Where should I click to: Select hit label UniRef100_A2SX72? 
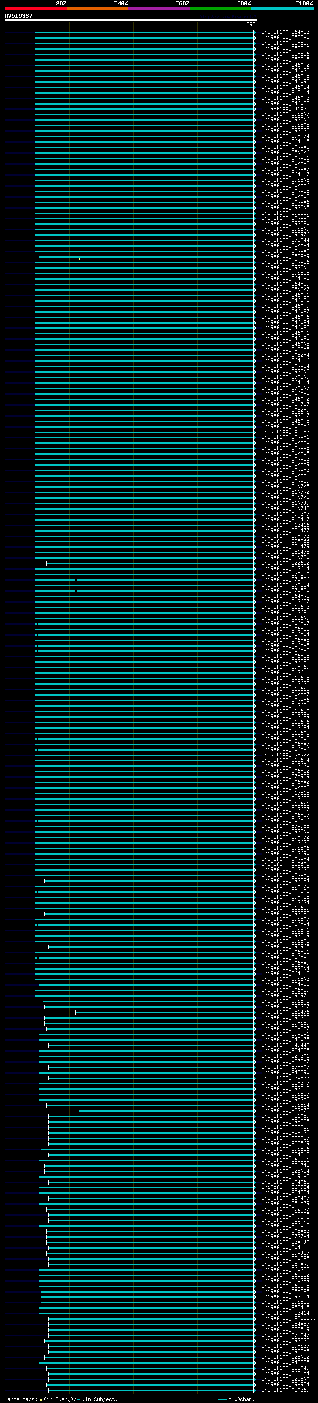pos(285,1111)
